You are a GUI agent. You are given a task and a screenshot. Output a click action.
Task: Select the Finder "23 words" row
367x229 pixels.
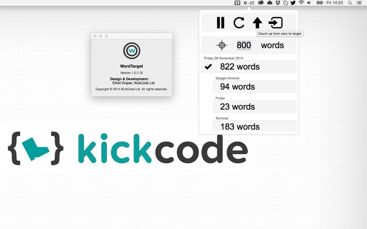(255, 107)
